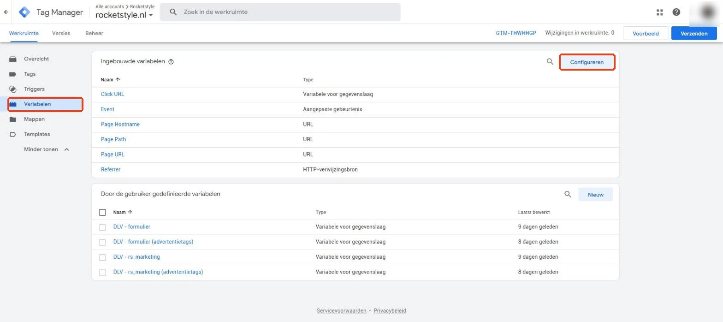This screenshot has height=322, width=723.
Task: Select Variabelen in the sidebar
Action: 37,104
